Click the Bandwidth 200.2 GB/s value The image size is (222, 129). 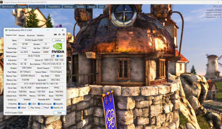(x=56, y=80)
